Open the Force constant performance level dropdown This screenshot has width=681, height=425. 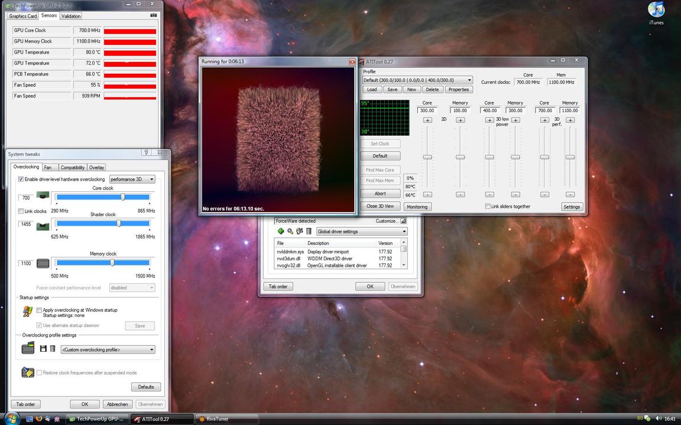point(132,287)
